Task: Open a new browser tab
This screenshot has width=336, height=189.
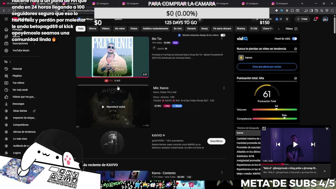Action: pos(302,3)
